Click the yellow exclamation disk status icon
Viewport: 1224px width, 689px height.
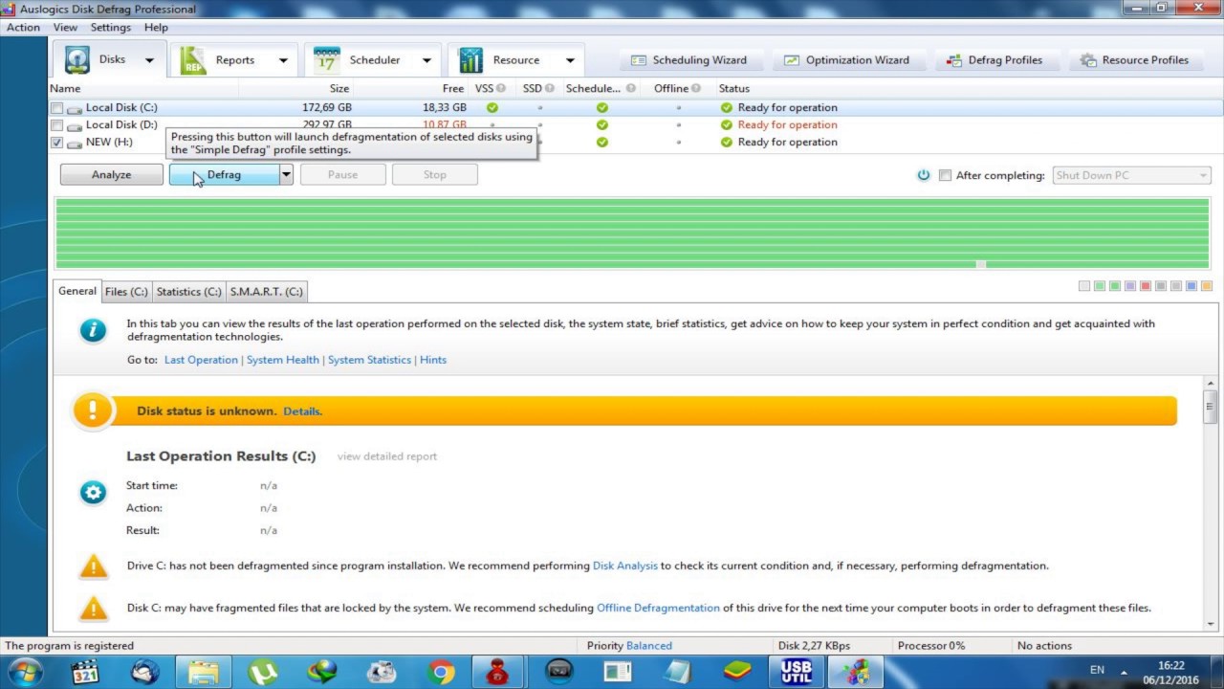click(x=93, y=411)
